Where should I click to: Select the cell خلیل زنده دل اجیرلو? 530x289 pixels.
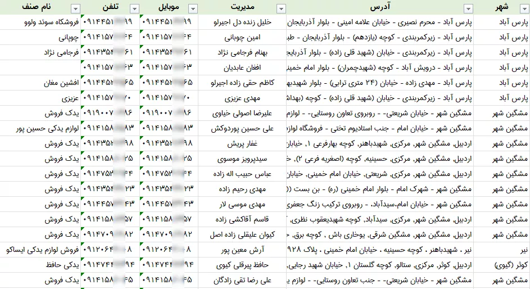point(242,22)
